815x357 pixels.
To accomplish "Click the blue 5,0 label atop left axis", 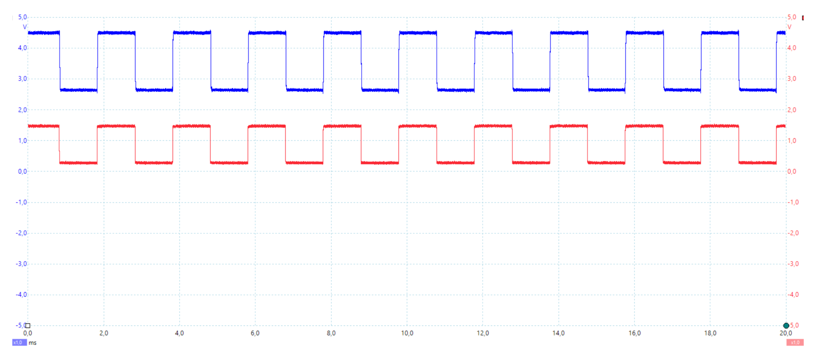I will pyautogui.click(x=22, y=17).
